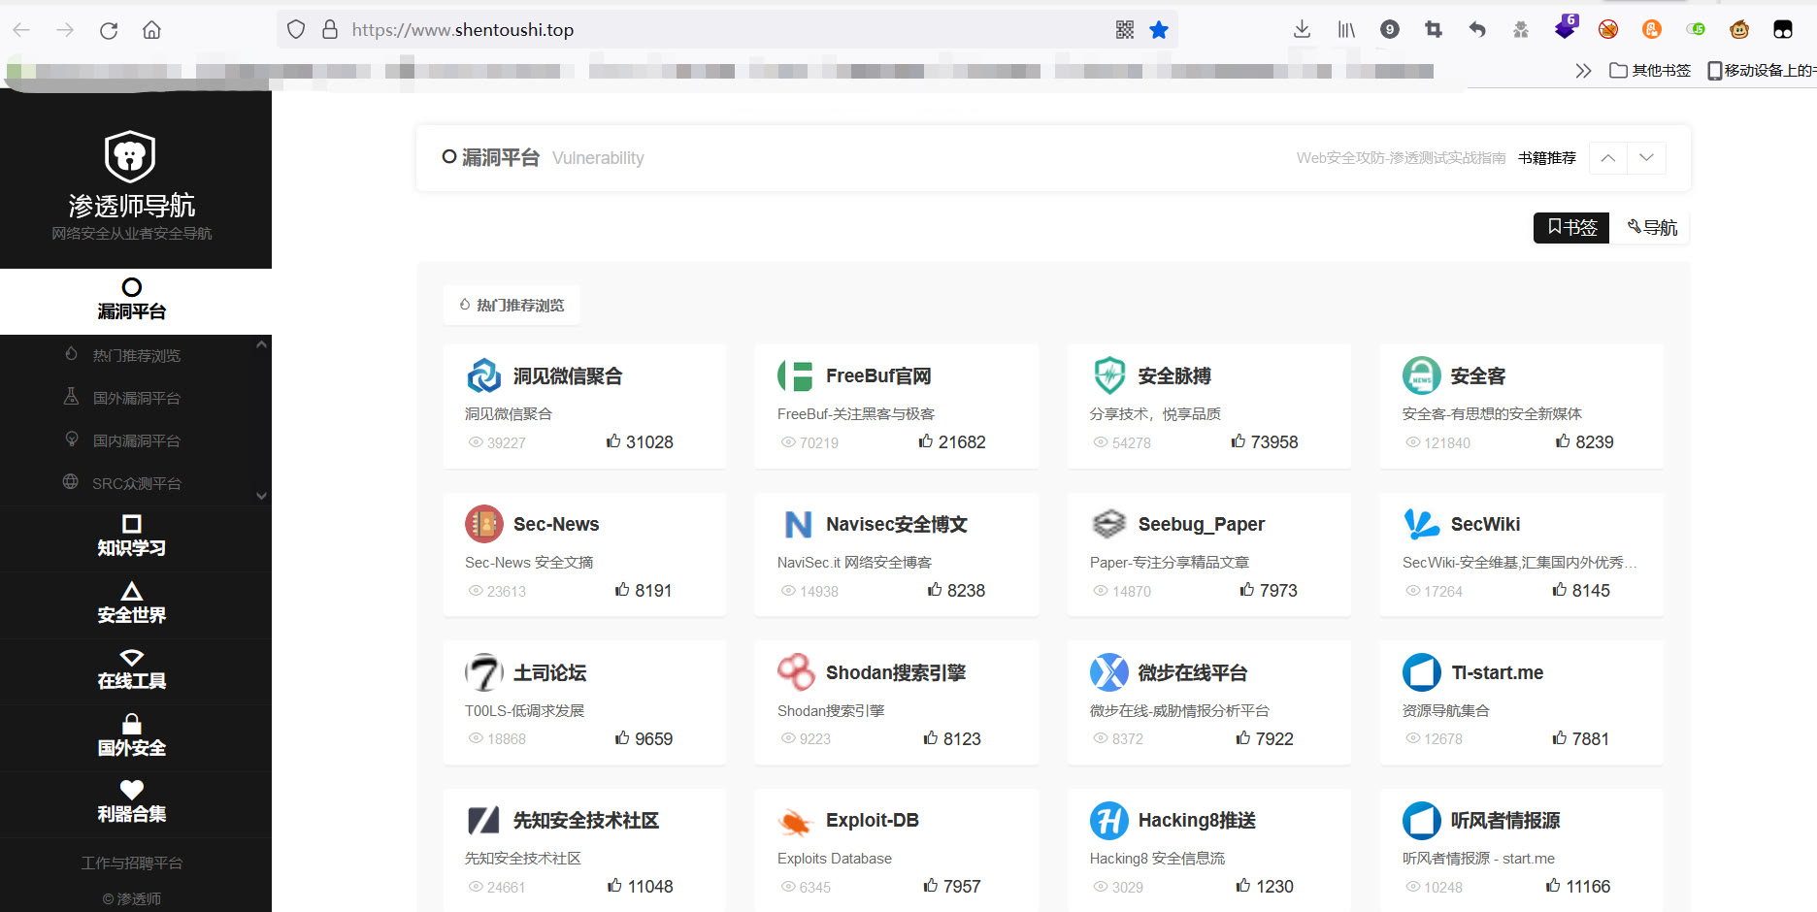
Task: Open the 听风者情报源 site icon
Action: click(1422, 821)
